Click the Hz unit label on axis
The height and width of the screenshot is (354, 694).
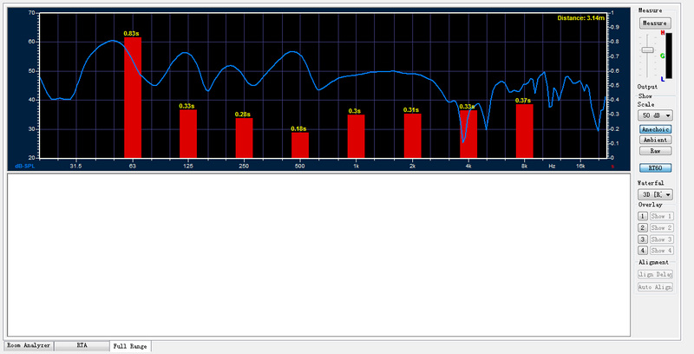click(x=552, y=167)
